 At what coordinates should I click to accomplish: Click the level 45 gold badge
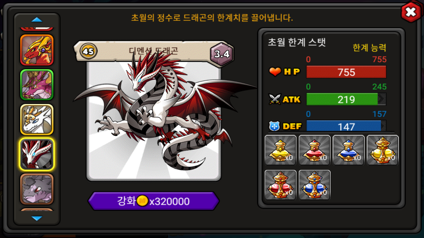point(88,51)
